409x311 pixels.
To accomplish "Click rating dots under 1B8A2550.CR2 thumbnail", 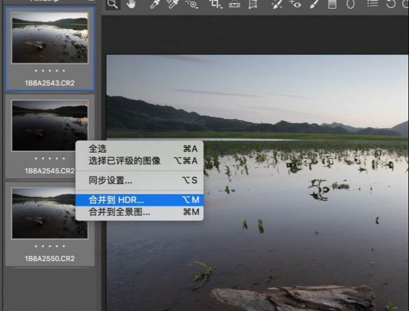I will click(x=50, y=246).
